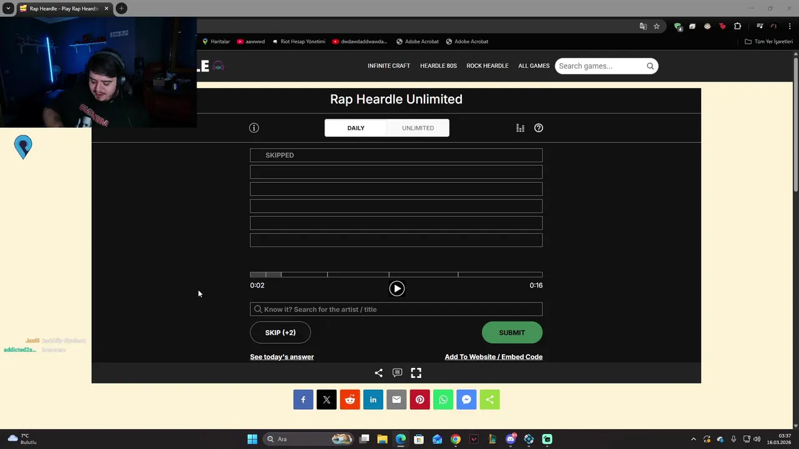Submit the guess
This screenshot has height=449, width=799.
tap(512, 332)
